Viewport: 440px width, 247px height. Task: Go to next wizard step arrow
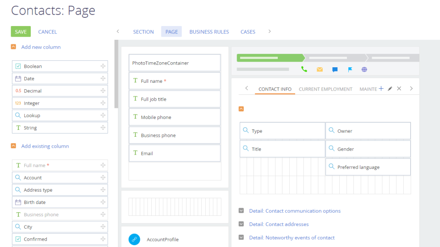coord(269,32)
